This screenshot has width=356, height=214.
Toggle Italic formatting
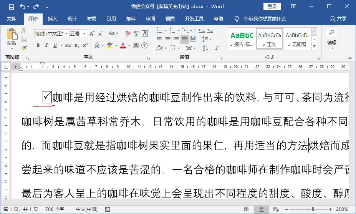(x=46, y=45)
